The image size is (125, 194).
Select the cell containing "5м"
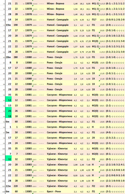click(x=7, y=132)
